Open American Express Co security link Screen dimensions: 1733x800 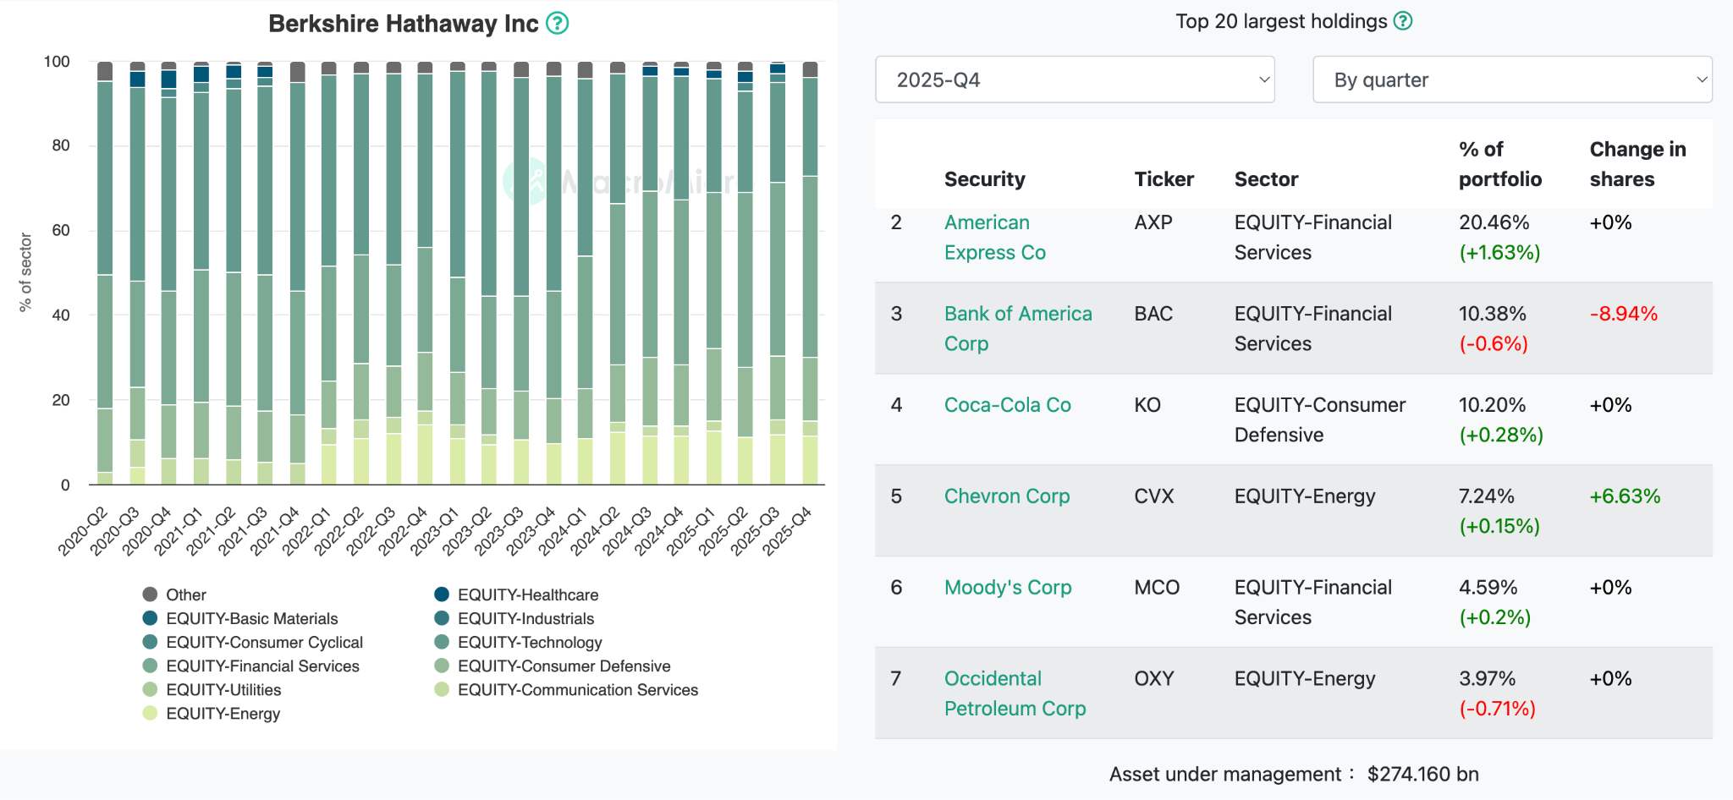tap(995, 238)
